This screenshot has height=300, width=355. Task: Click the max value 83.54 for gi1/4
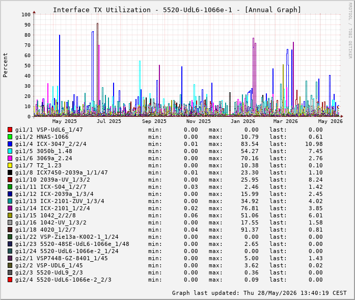click(x=250, y=144)
